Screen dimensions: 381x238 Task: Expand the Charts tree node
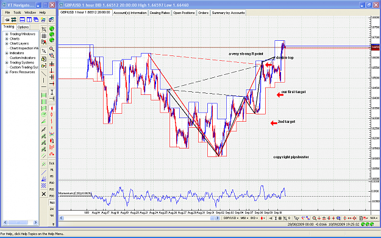(7, 39)
